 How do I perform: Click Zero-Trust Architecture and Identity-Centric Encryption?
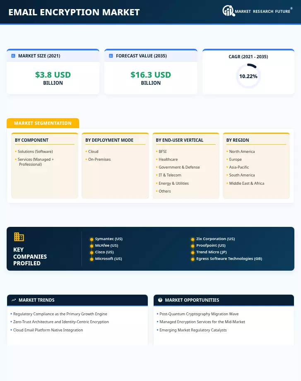pyautogui.click(x=61, y=322)
